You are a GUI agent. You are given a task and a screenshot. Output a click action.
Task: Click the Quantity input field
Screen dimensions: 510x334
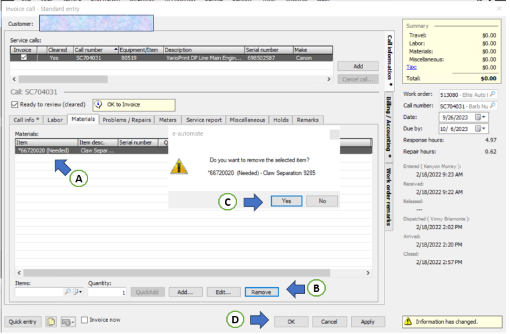click(x=107, y=292)
